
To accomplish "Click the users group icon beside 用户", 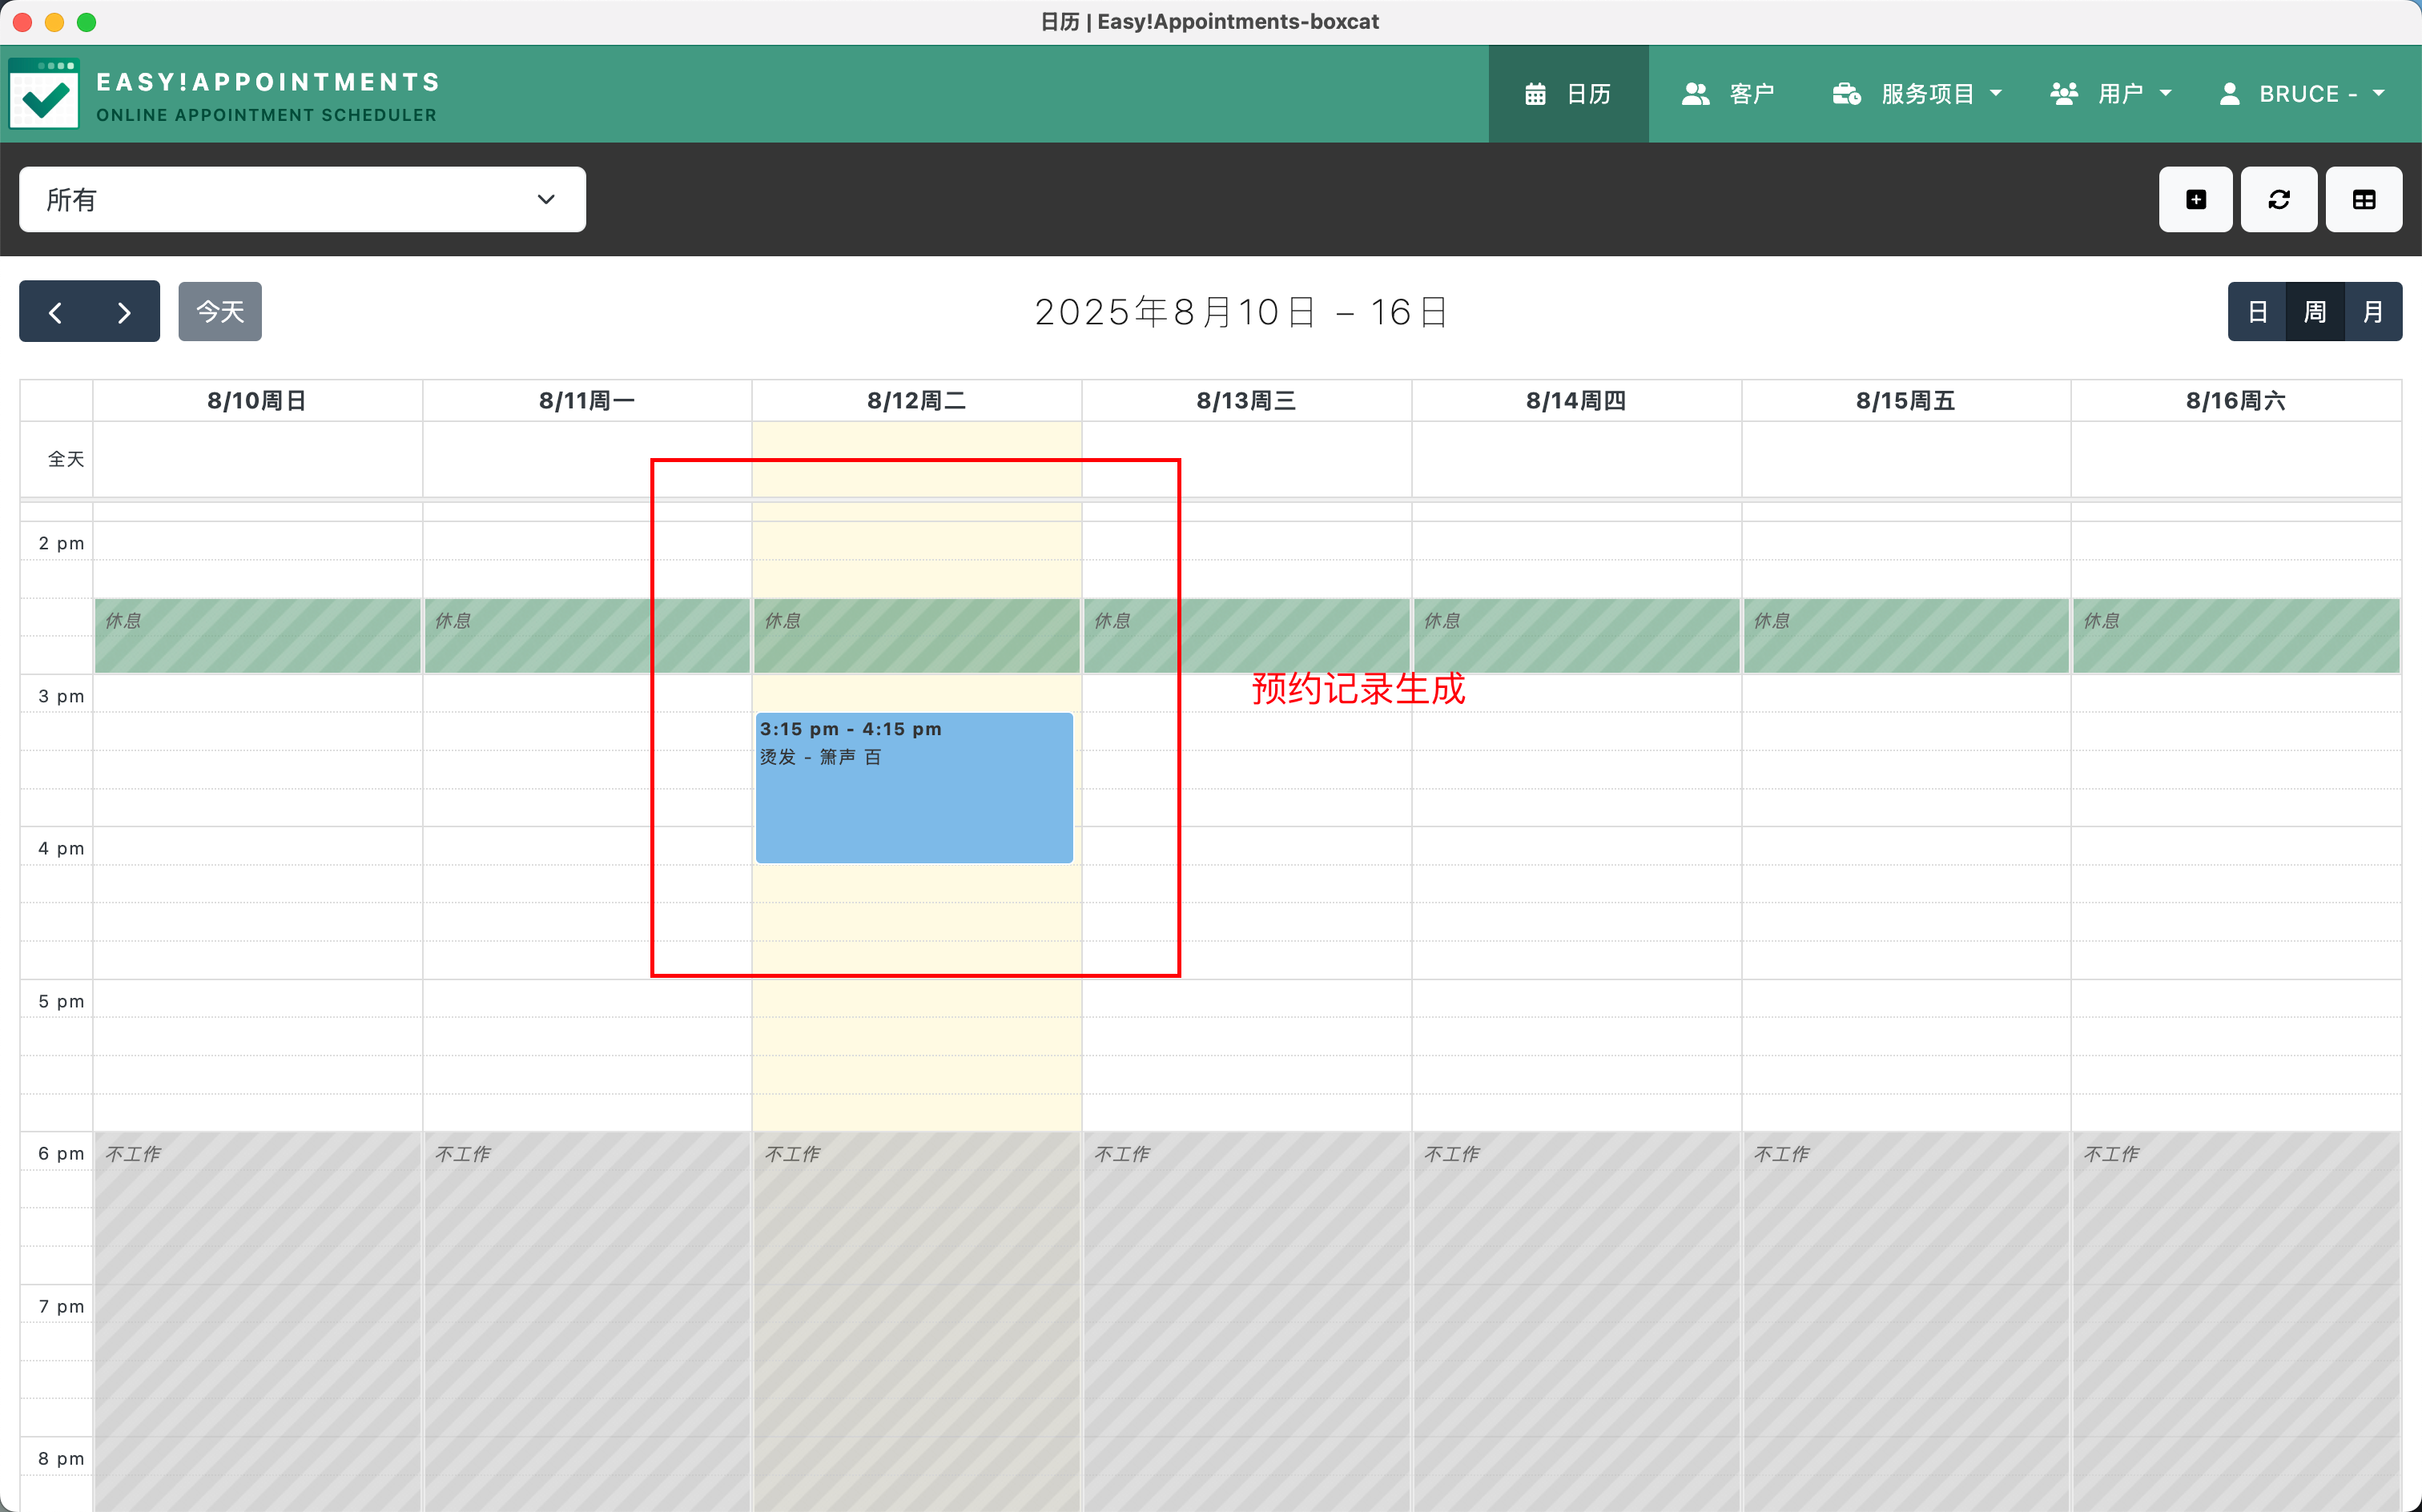I will point(2064,94).
